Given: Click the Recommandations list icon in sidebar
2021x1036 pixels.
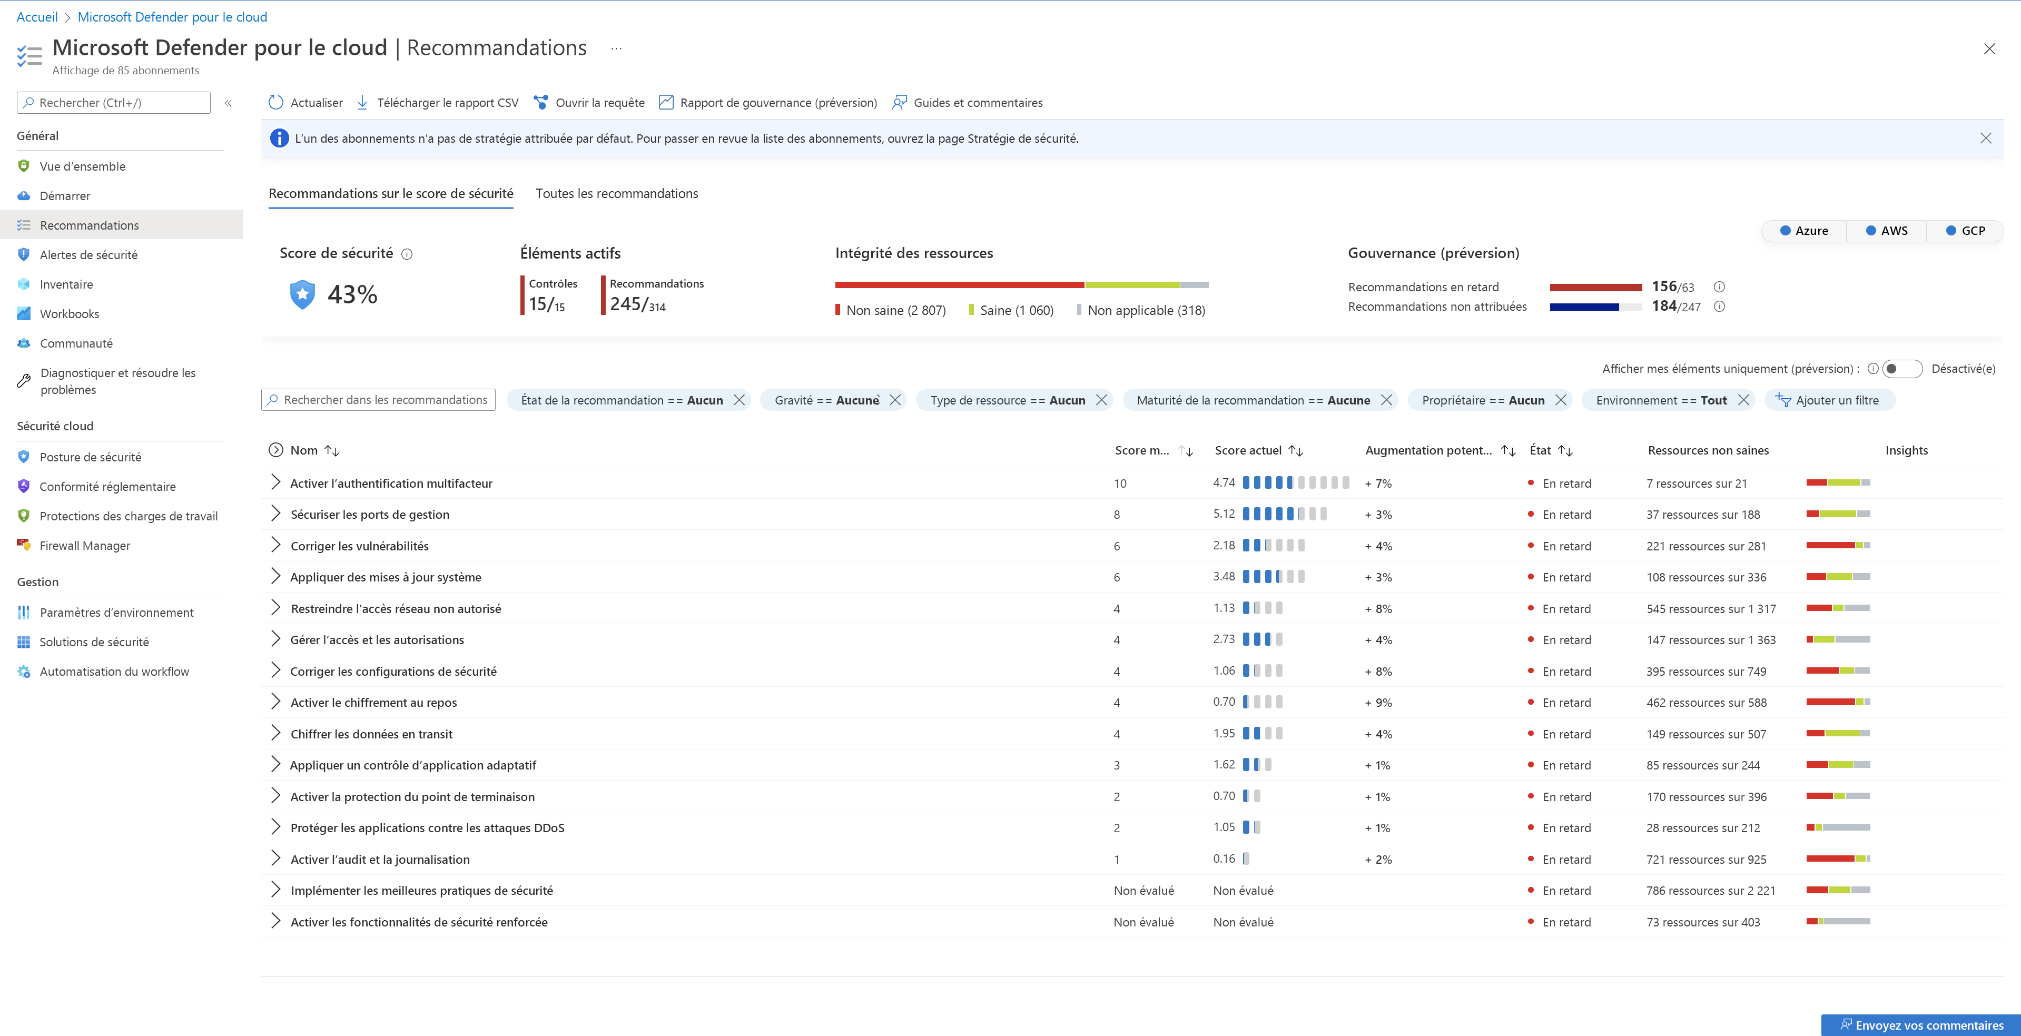Looking at the screenshot, I should [x=24, y=225].
